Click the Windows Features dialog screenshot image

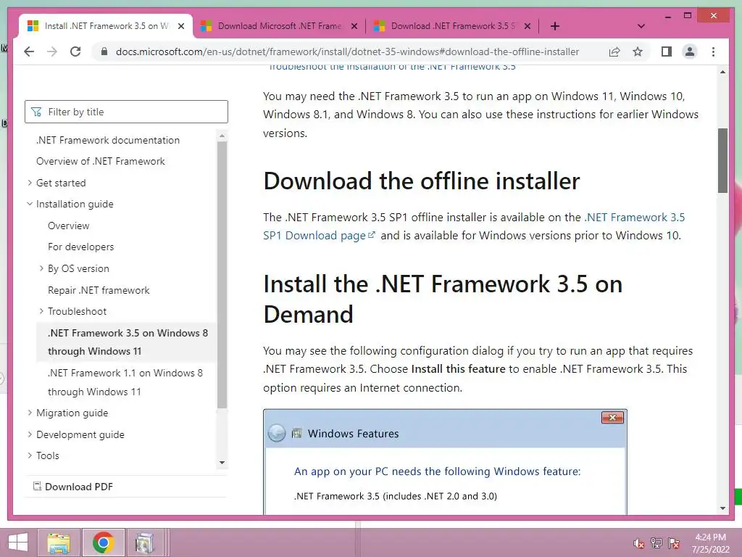(x=446, y=462)
